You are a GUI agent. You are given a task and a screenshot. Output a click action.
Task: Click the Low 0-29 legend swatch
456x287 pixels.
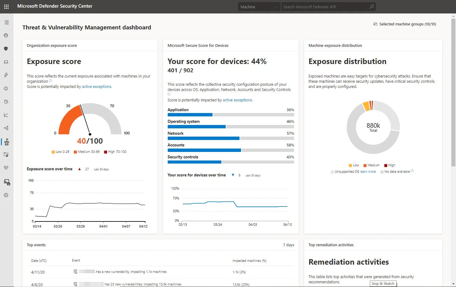tap(53, 152)
